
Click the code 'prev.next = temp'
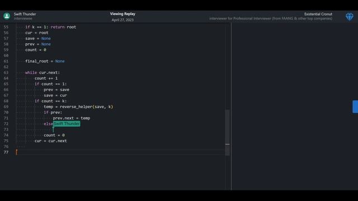tap(72, 118)
